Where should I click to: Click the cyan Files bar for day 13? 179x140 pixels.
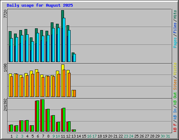tap(74, 58)
